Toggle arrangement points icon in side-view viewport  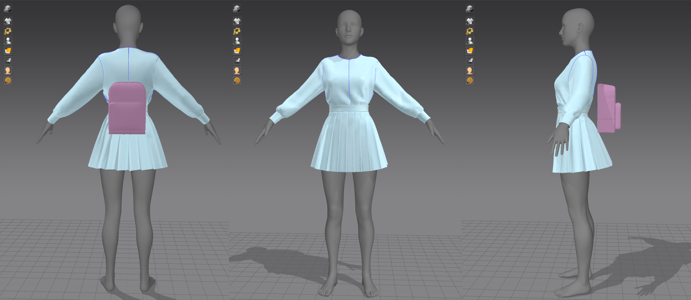470,31
